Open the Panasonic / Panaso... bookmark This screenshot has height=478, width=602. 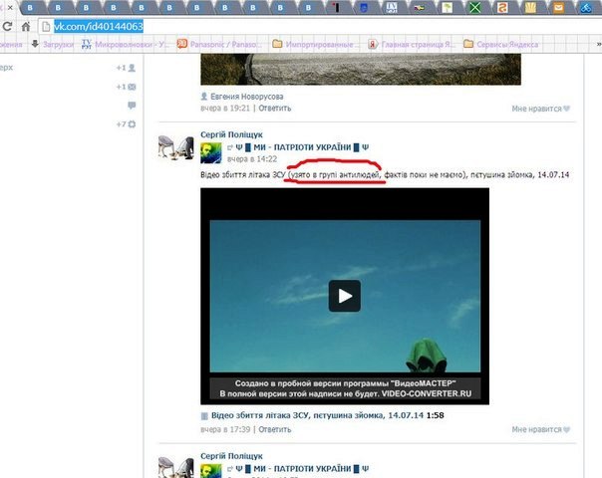(225, 45)
